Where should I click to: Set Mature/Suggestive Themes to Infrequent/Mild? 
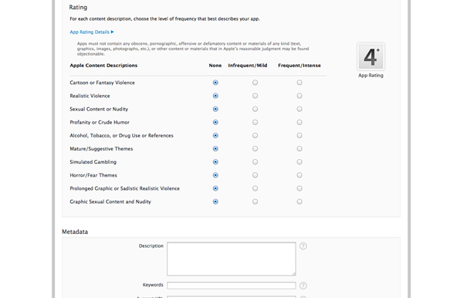[255, 148]
